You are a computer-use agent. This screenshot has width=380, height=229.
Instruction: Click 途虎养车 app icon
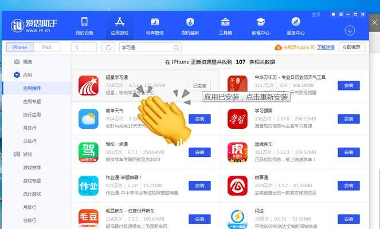coord(237,152)
